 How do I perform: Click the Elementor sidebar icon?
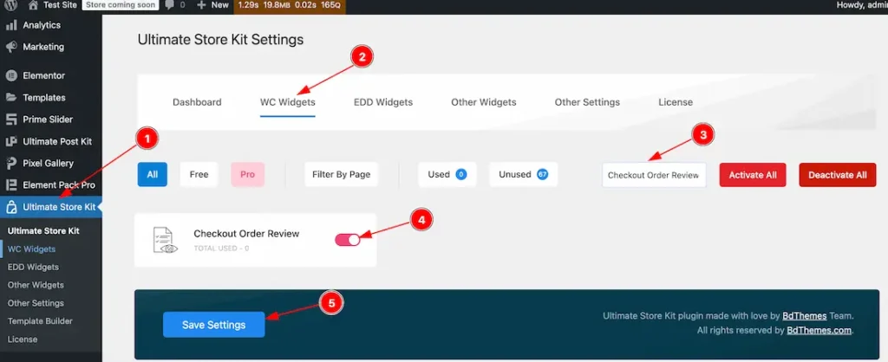[x=12, y=75]
